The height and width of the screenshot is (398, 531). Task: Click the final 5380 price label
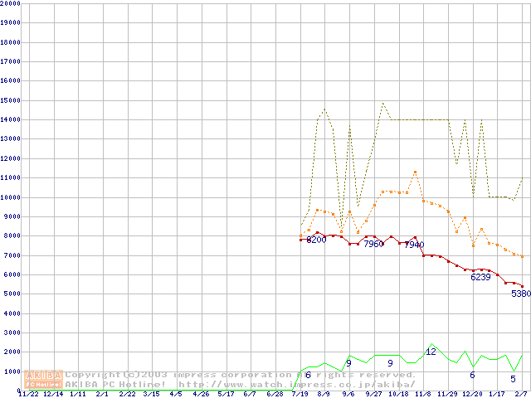pyautogui.click(x=521, y=294)
